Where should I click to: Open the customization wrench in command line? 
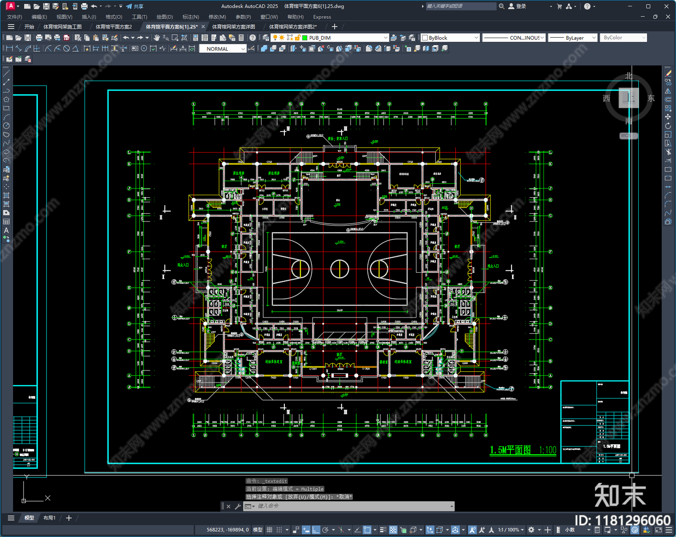coord(237,506)
